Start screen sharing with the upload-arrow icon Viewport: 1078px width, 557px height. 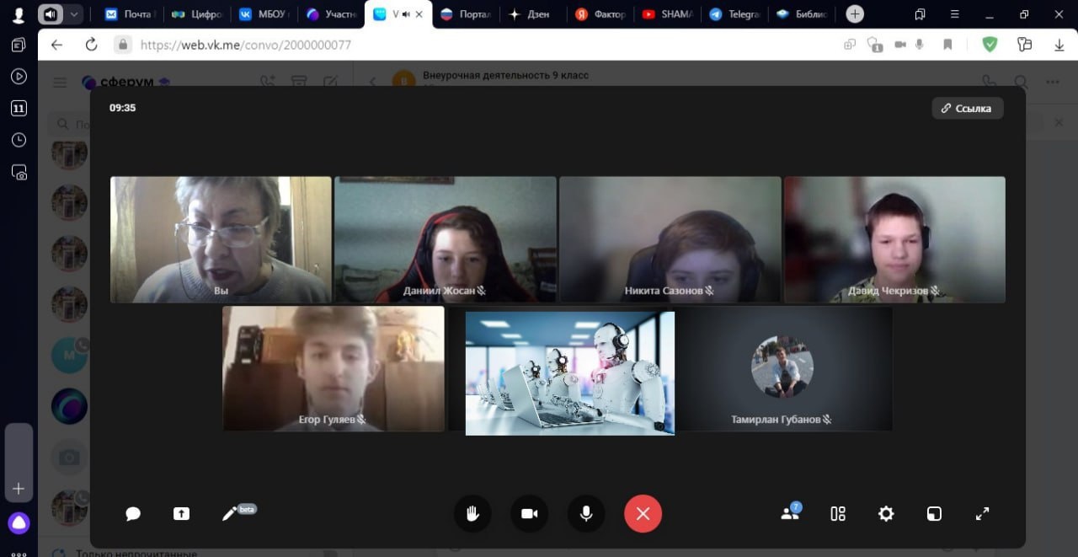click(x=181, y=514)
